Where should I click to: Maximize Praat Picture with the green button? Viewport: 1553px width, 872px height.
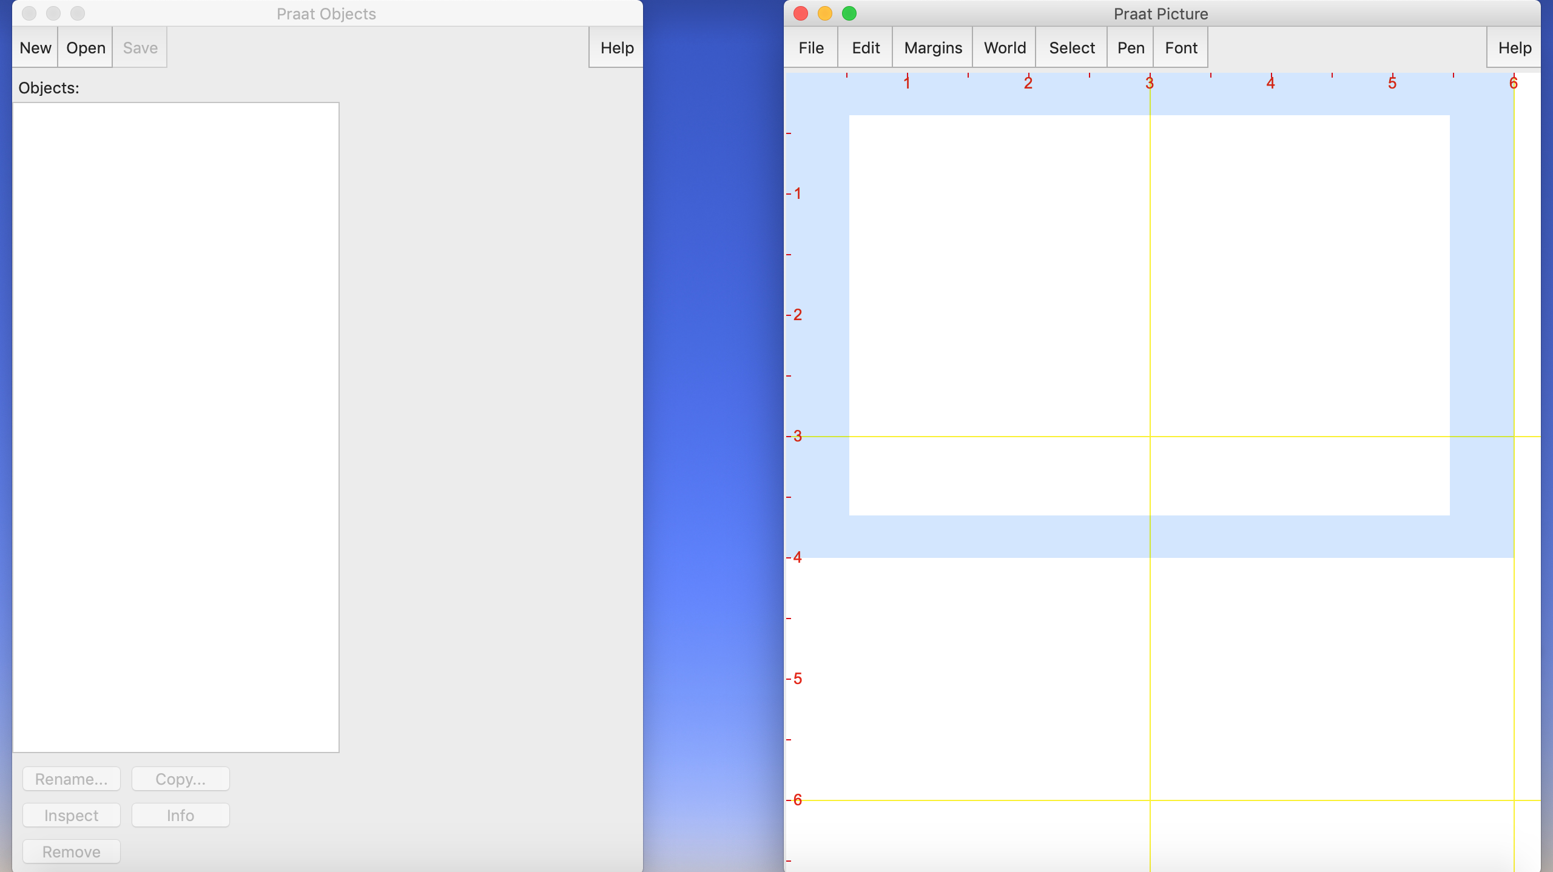pos(849,13)
